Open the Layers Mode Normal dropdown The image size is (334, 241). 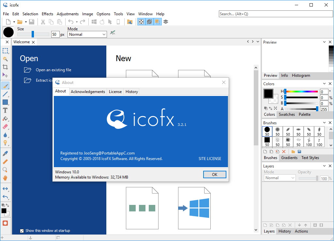click(280, 178)
